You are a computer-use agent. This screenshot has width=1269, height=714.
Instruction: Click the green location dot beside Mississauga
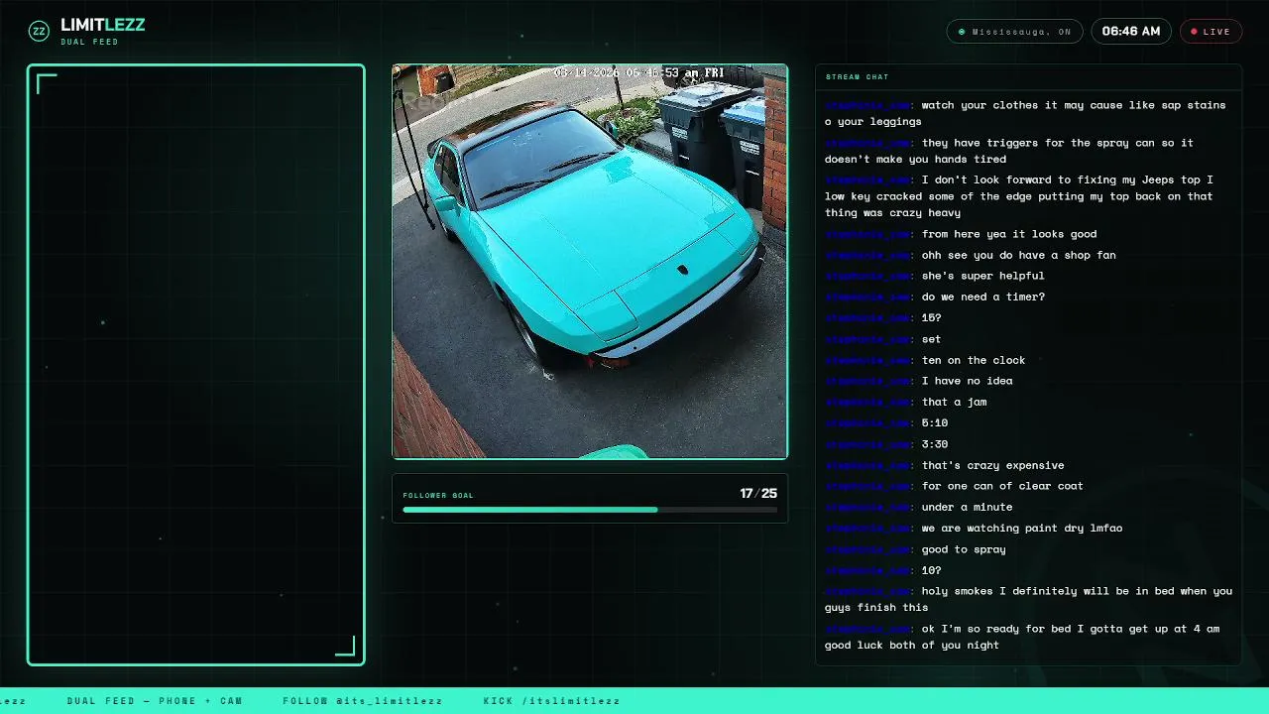962,32
